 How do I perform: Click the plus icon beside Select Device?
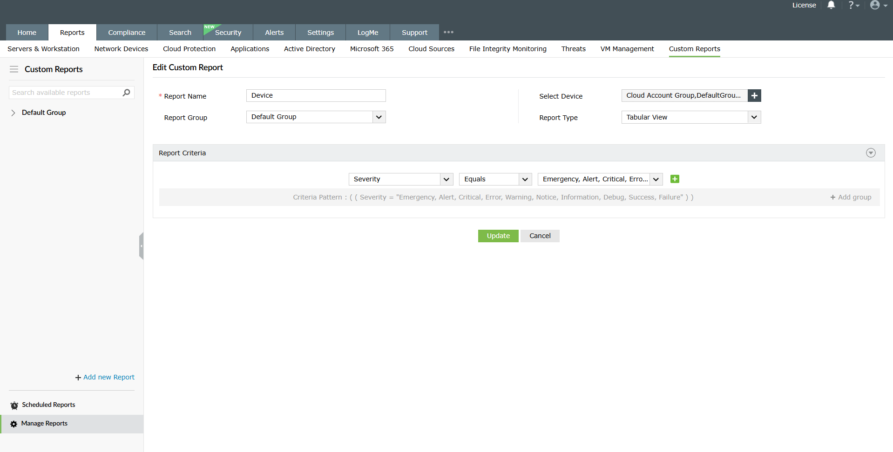(754, 95)
